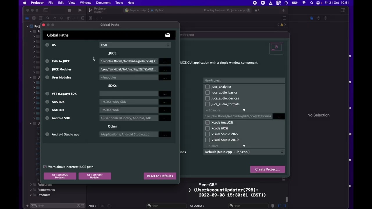Image resolution: width=372 pixels, height=209 pixels.
Task: Stop the running Projucer scheme in Xcode
Action: pyautogui.click(x=69, y=10)
